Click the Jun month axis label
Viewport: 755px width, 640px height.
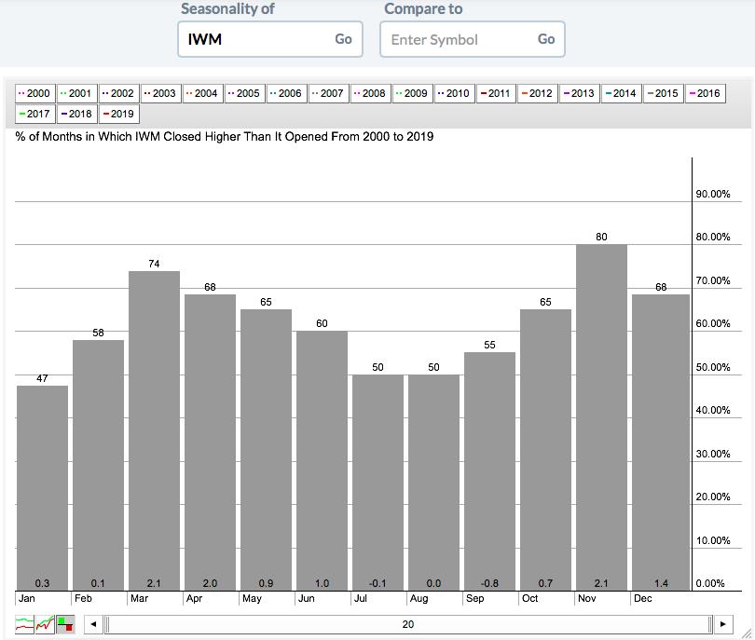(x=307, y=598)
